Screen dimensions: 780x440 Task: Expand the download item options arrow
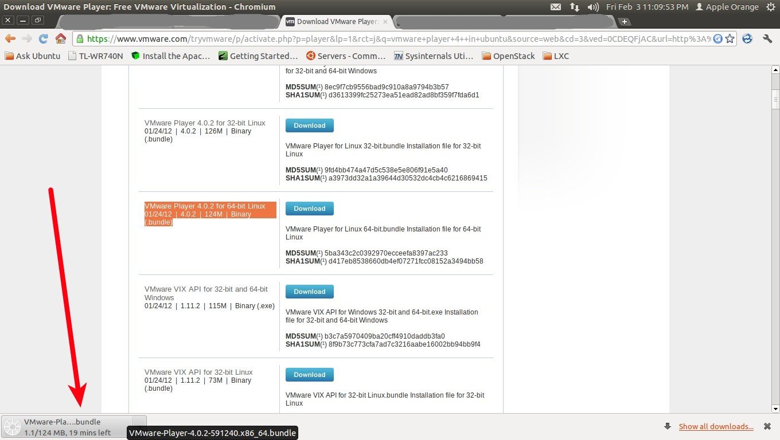pyautogui.click(x=139, y=427)
